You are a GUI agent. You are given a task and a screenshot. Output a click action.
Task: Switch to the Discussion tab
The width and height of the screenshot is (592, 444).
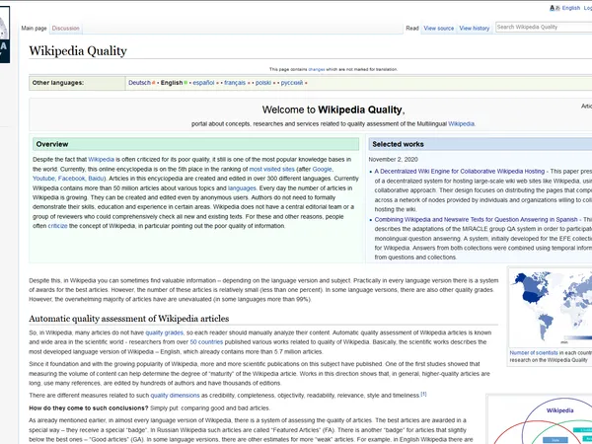tap(66, 29)
